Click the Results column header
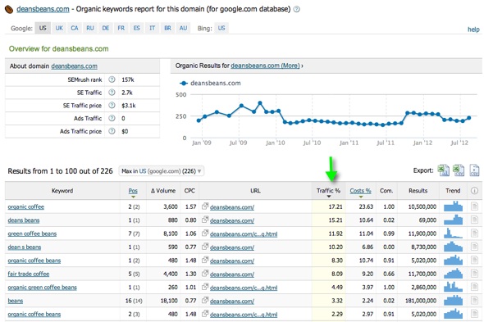 [418, 191]
